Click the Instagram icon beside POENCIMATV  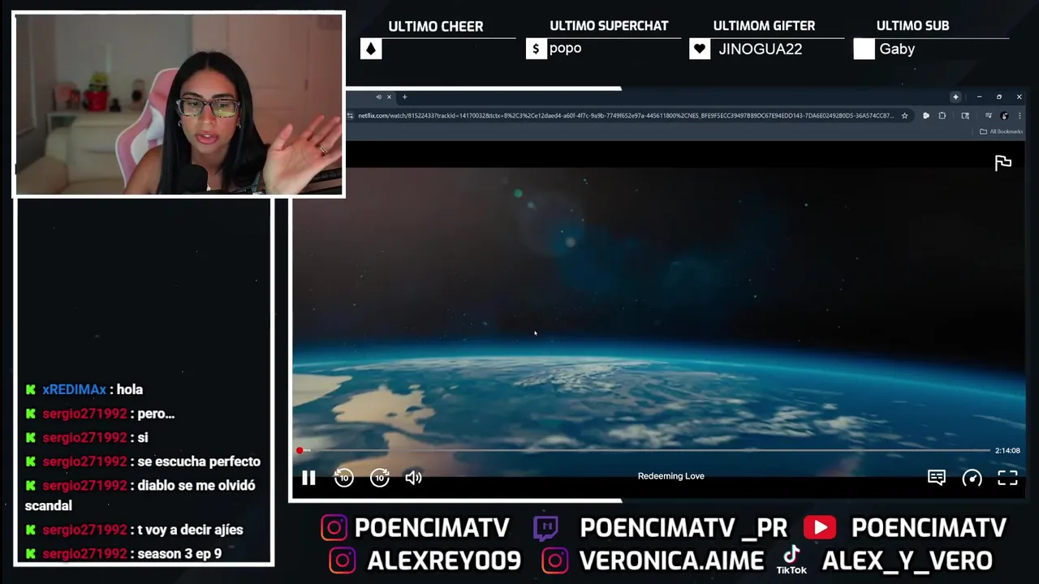(334, 528)
